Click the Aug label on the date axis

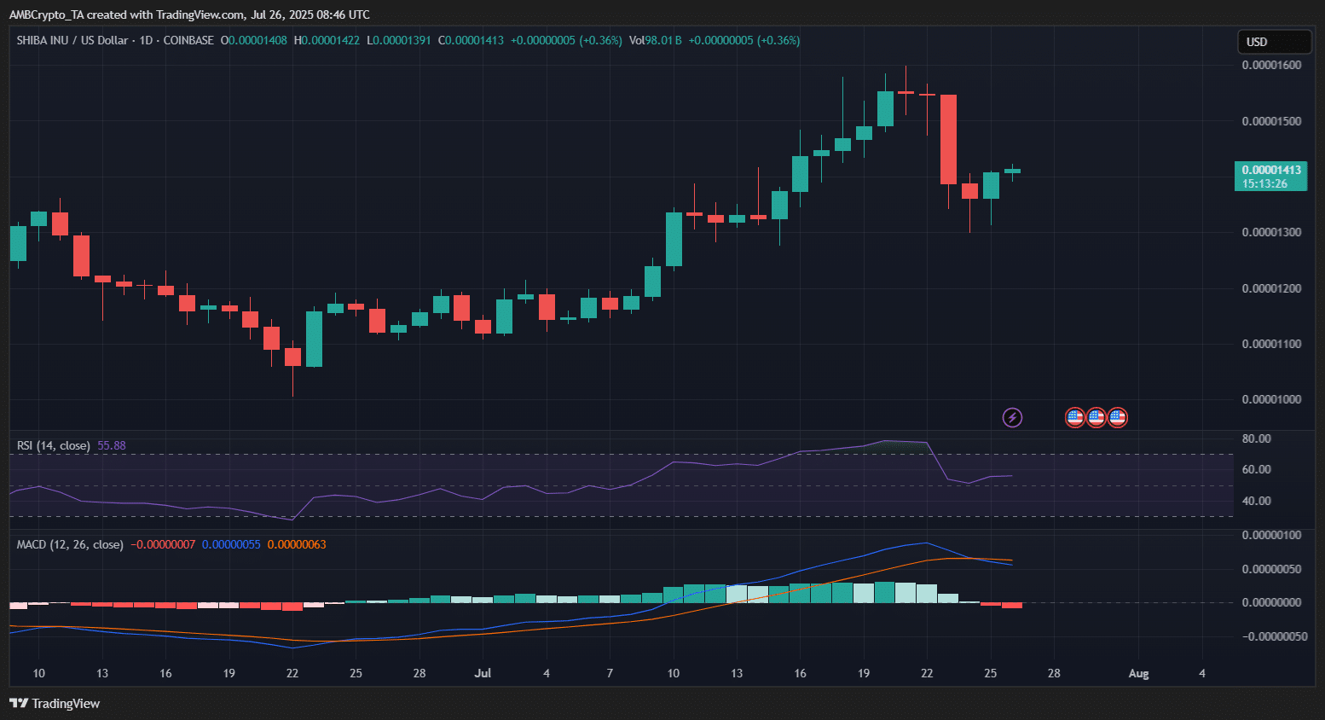pyautogui.click(x=1138, y=673)
